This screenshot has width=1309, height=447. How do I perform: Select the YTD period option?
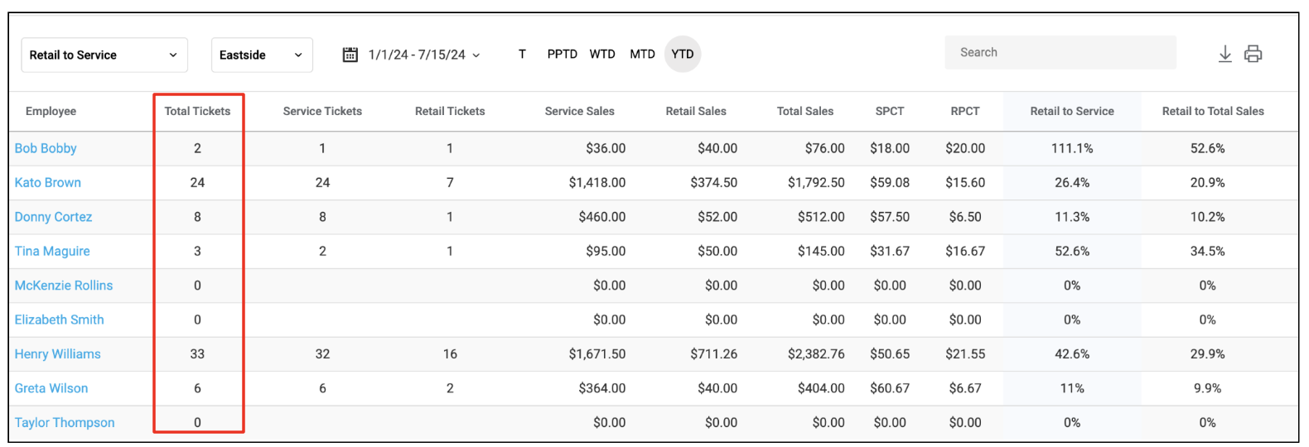(683, 54)
